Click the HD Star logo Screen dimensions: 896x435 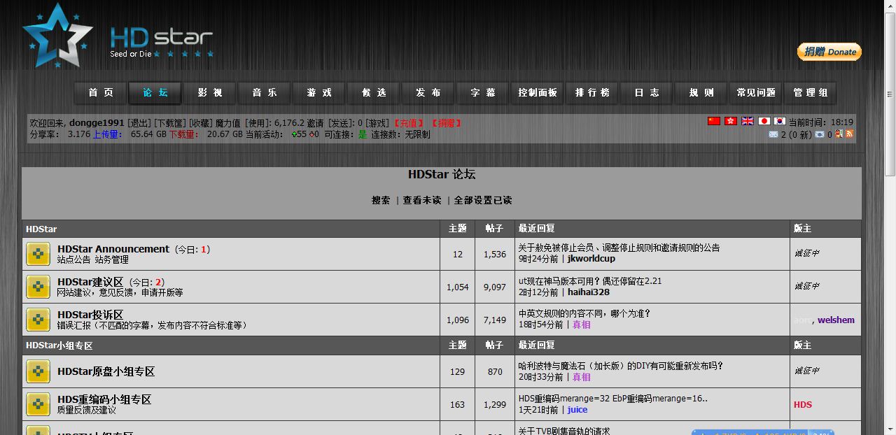tap(118, 36)
